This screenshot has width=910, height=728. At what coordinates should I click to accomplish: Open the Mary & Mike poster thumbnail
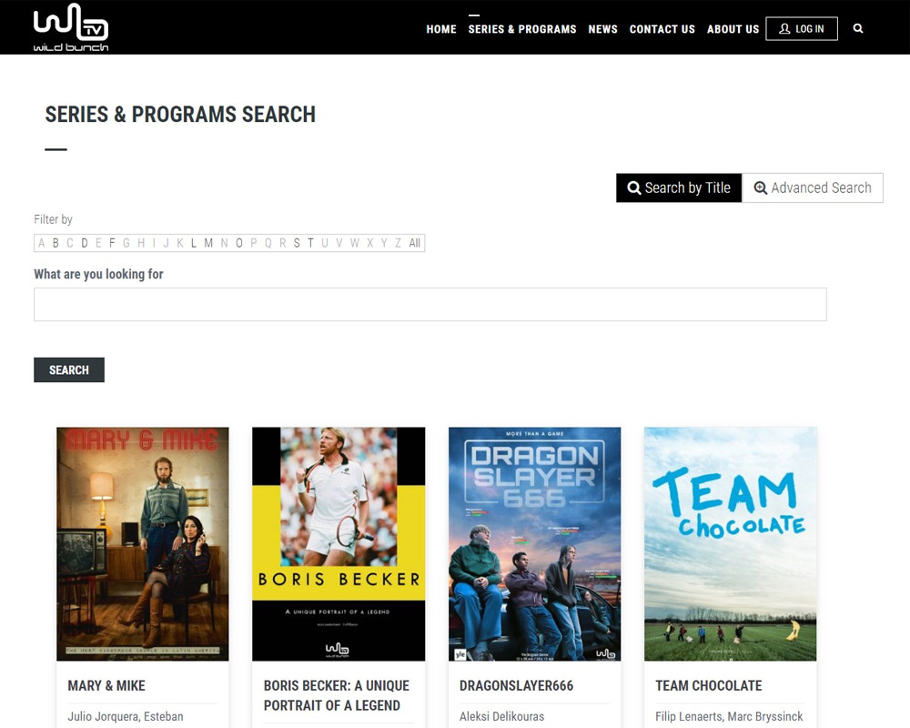(143, 544)
